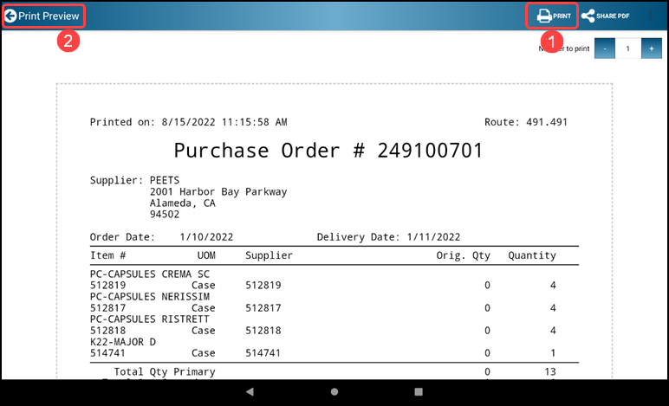669x406 pixels.
Task: Click the PC-CAPSULES RISTRETT item name
Action: coord(150,319)
